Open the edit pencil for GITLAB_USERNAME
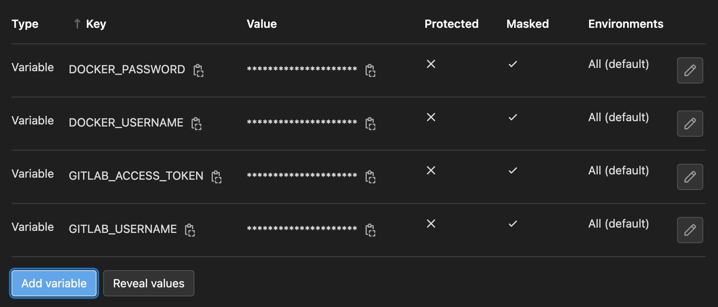 tap(690, 230)
